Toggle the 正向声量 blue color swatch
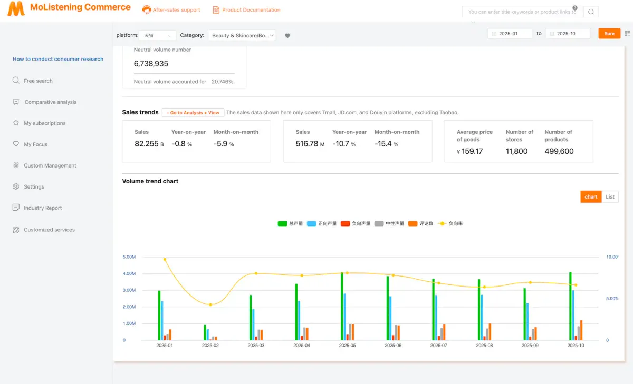The height and width of the screenshot is (384, 633). coord(311,223)
